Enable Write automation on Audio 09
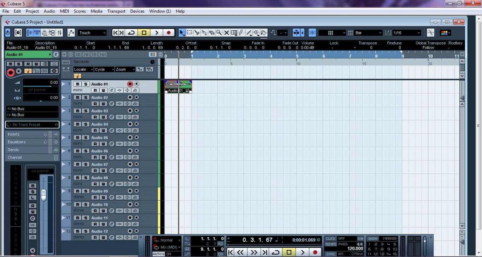 click(103, 197)
